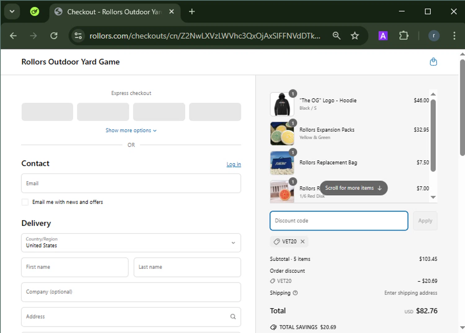Open the page zoom magnifier icon
The height and width of the screenshot is (333, 465).
336,36
